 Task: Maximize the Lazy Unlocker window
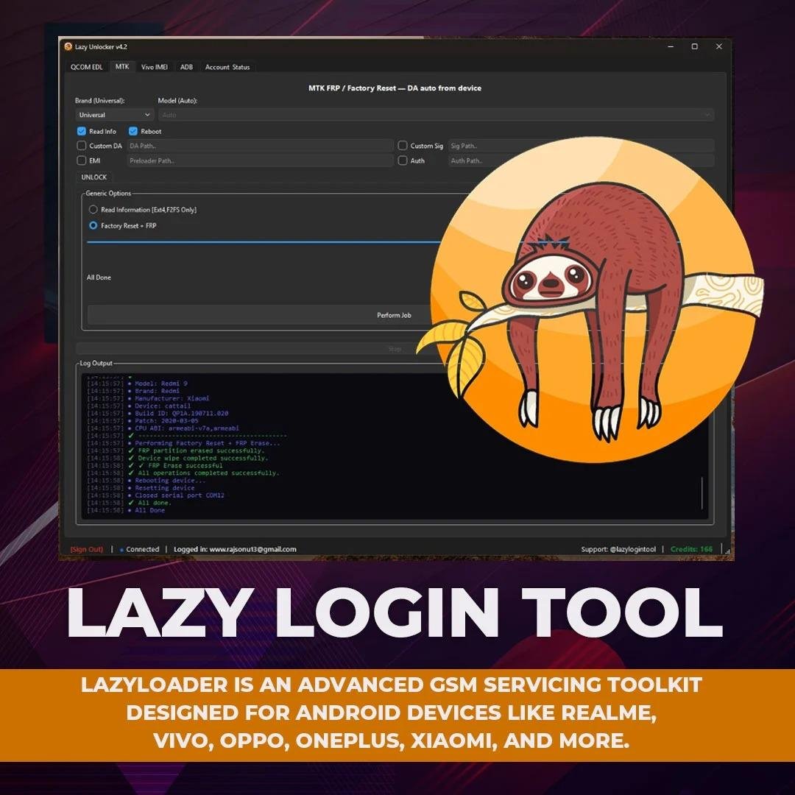coord(695,46)
